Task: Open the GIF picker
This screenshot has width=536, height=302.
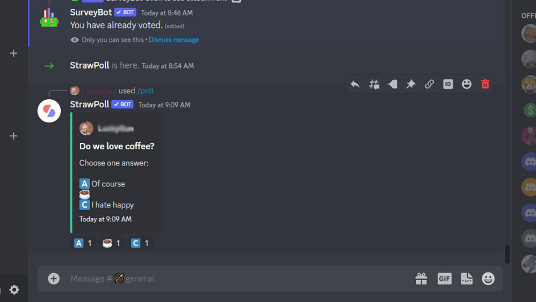Action: 444,279
